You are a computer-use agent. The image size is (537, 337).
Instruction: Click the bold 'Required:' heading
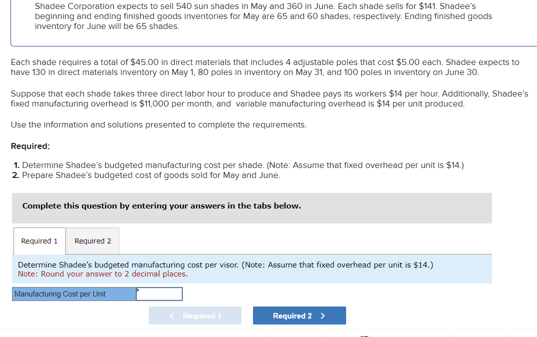click(30, 146)
